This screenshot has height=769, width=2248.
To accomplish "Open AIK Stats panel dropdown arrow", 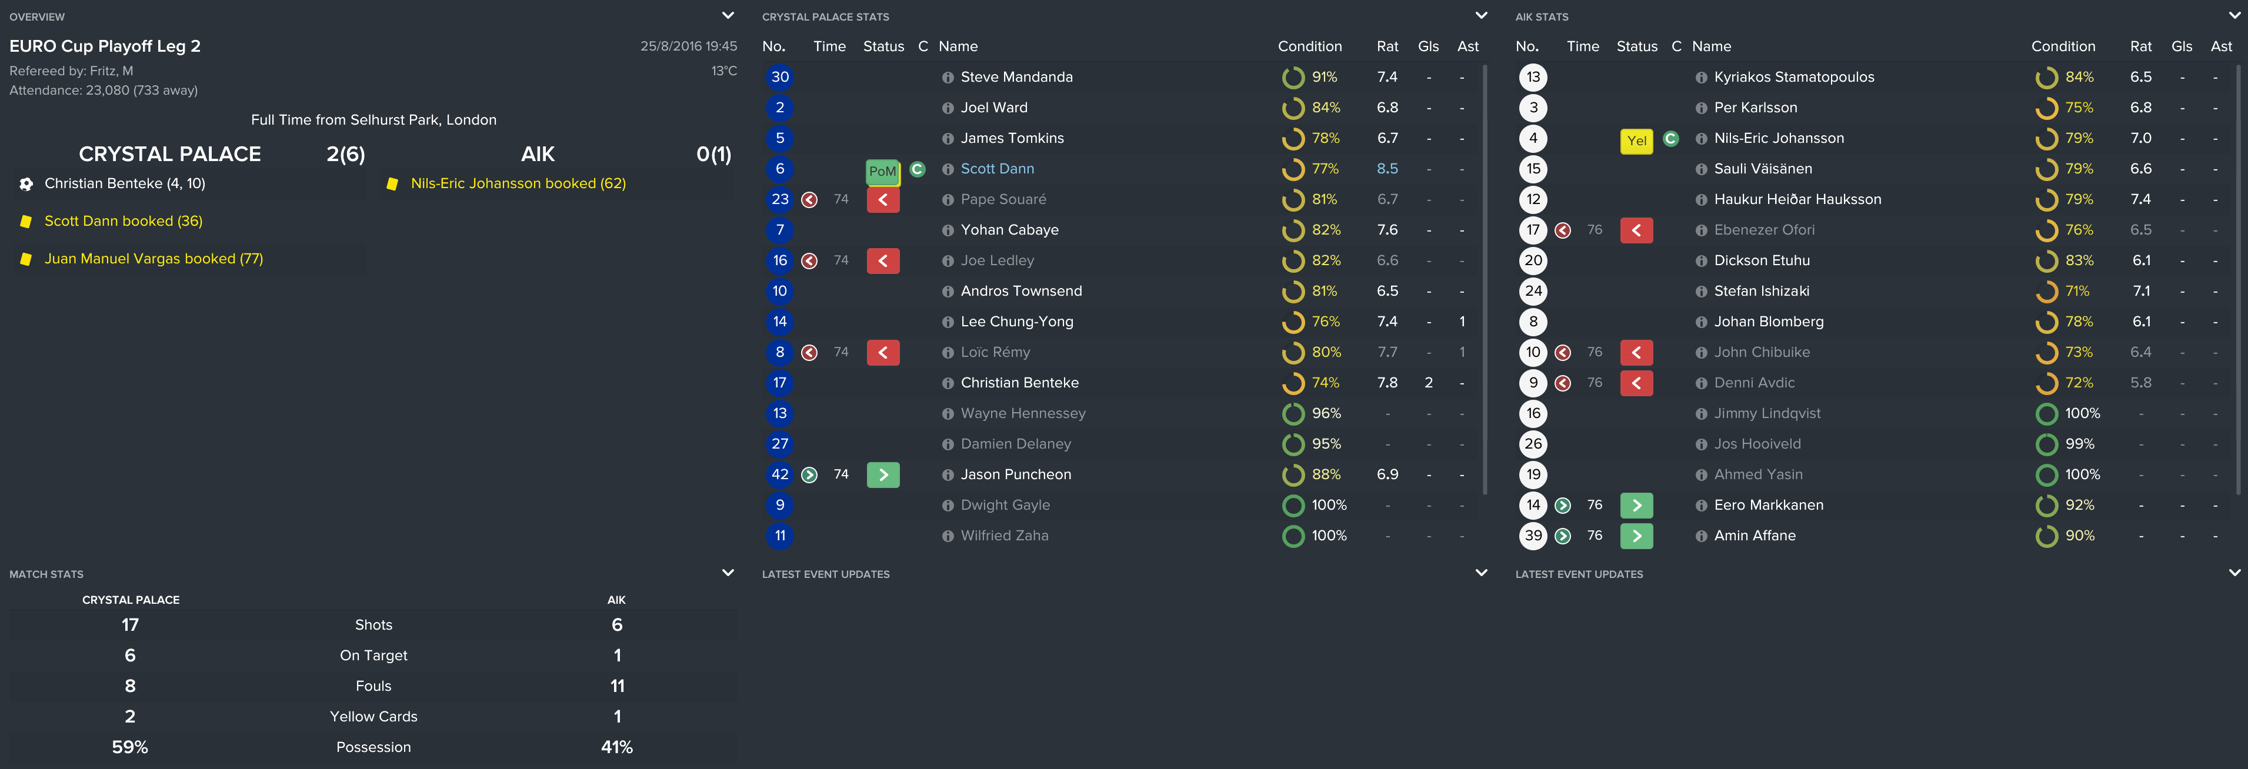I will pyautogui.click(x=2234, y=16).
